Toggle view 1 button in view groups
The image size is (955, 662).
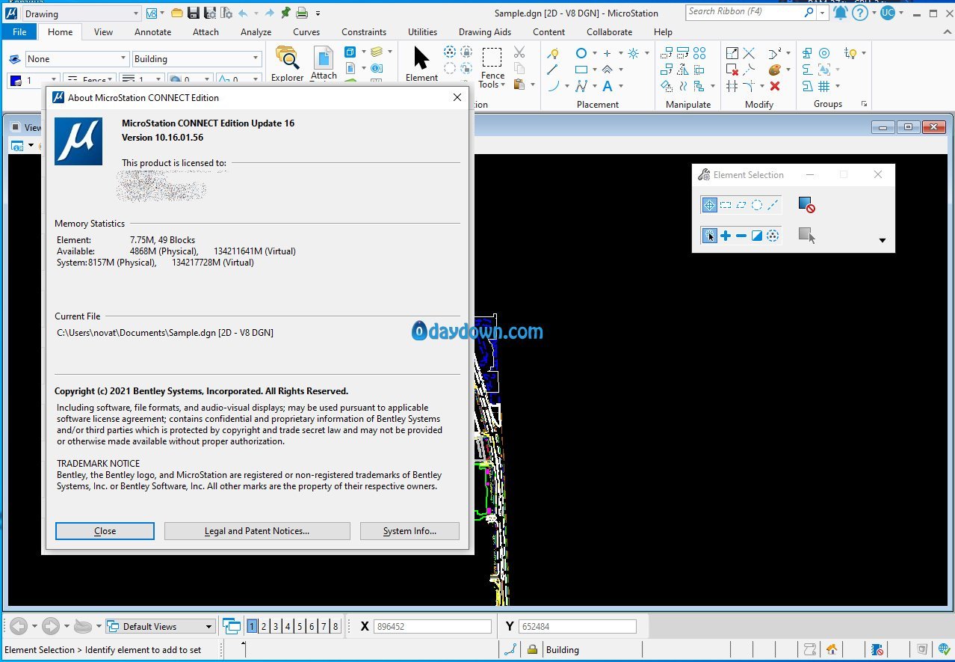pyautogui.click(x=252, y=626)
